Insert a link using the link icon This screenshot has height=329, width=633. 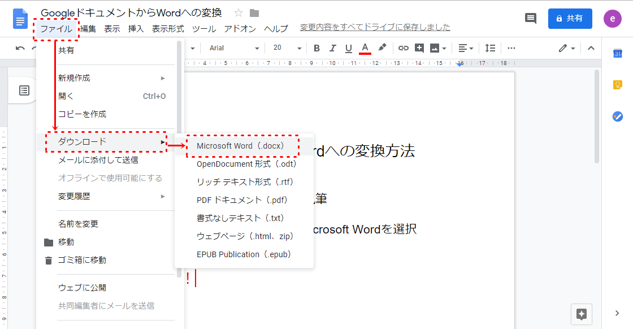point(403,48)
